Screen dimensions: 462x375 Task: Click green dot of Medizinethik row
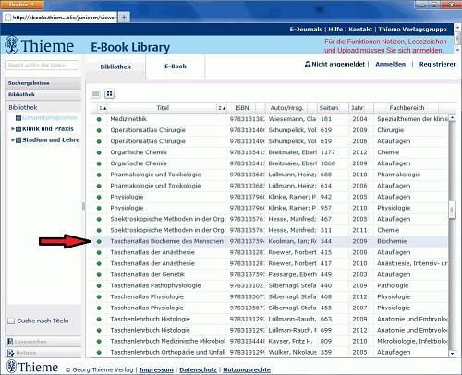click(x=99, y=119)
